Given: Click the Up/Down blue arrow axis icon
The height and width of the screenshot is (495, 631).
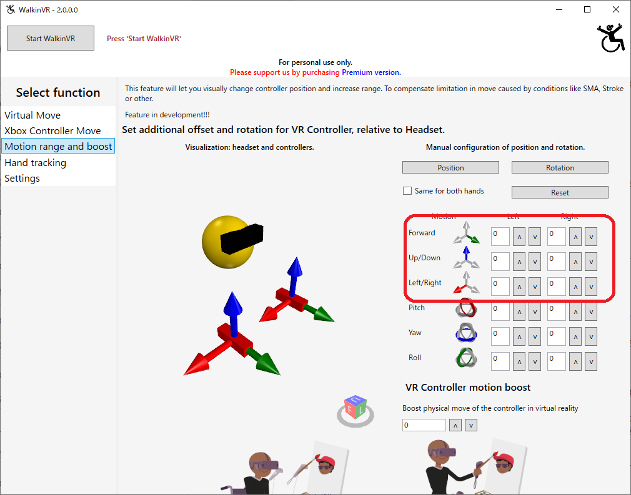Looking at the screenshot, I should (x=466, y=257).
